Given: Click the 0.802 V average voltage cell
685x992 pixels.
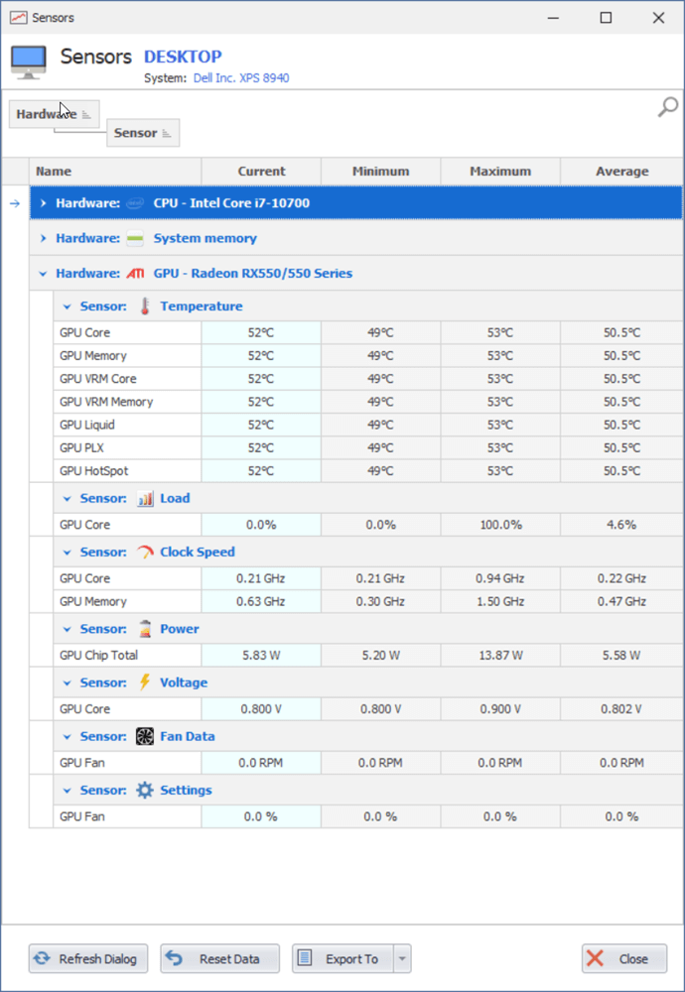Looking at the screenshot, I should tap(621, 709).
